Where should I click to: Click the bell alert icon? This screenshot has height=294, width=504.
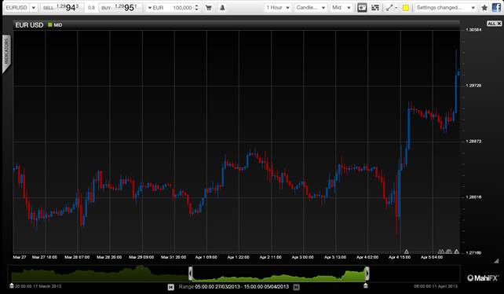(x=222, y=7)
